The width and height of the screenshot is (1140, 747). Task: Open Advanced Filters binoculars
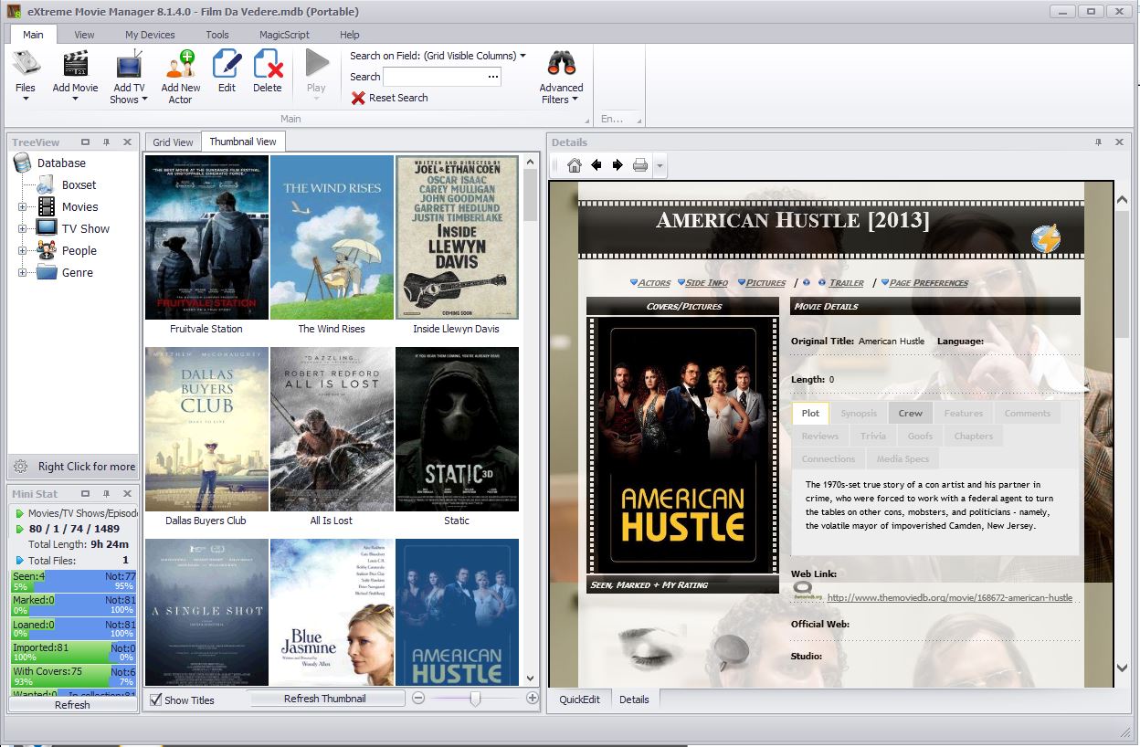561,65
